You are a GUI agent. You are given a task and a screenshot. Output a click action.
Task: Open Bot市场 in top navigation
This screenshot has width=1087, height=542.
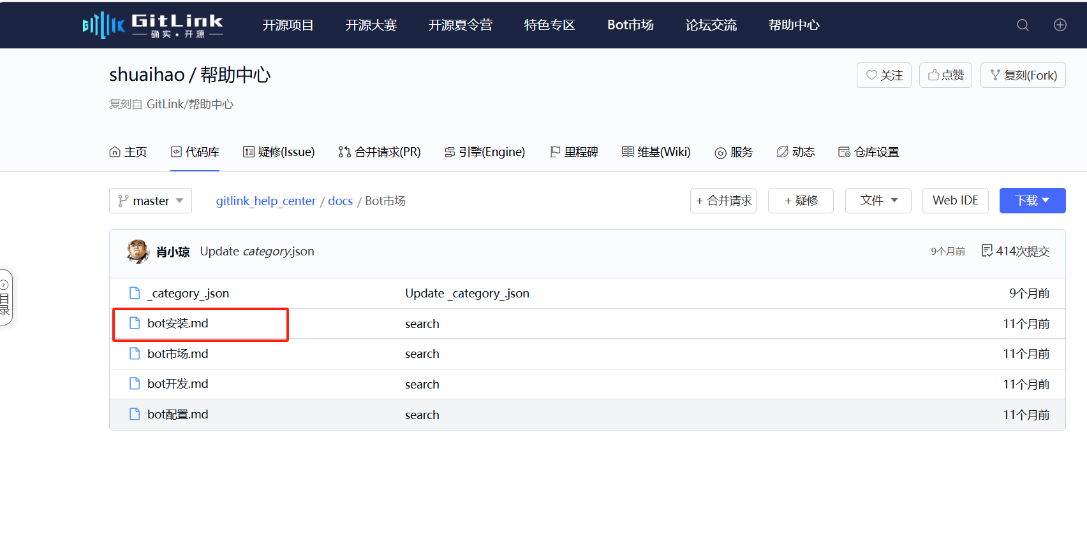pyautogui.click(x=630, y=25)
